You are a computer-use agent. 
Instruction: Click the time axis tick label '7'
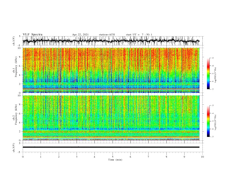tap(149, 157)
